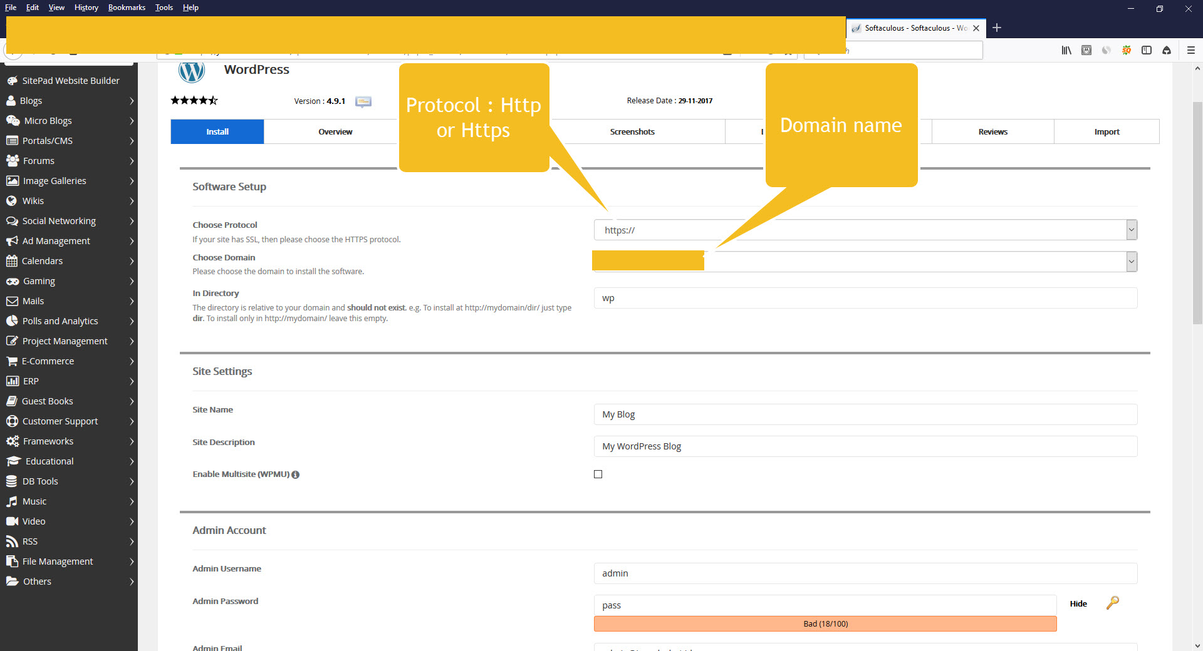Screen dimensions: 1203x651
Task: Click the In Directory input field
Action: click(x=865, y=298)
